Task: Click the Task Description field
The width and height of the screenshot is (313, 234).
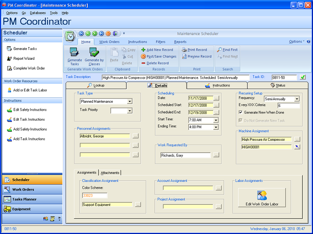Action: pos(176,78)
